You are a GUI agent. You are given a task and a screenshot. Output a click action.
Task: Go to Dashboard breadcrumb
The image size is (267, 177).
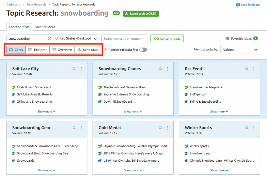pos(13,4)
